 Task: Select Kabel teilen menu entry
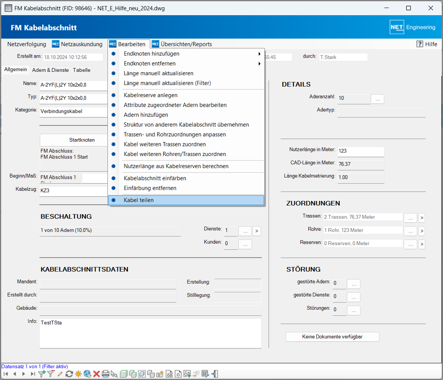pyautogui.click(x=186, y=200)
